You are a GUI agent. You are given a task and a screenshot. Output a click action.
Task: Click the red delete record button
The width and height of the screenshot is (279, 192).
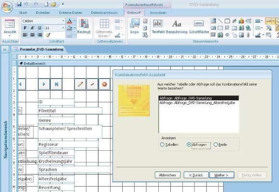104,84
